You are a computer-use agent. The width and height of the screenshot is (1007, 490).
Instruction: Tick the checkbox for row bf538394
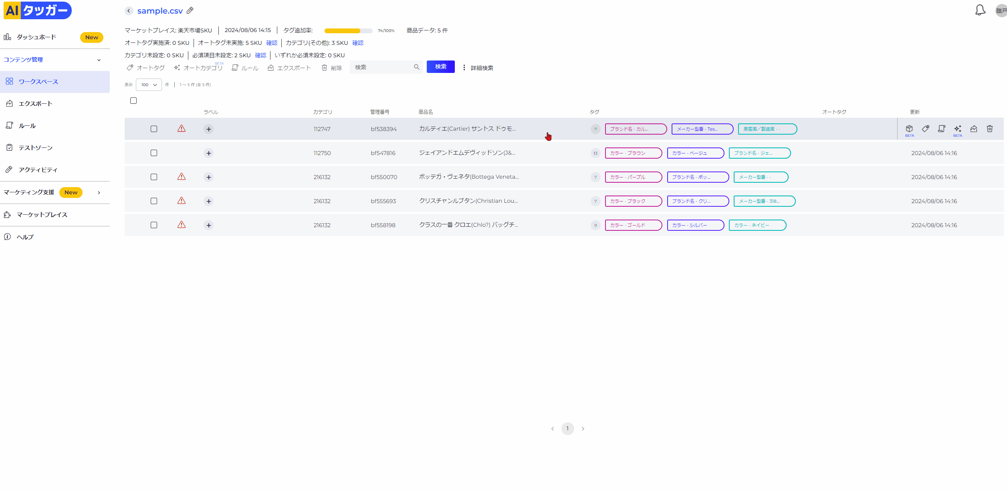pos(154,129)
